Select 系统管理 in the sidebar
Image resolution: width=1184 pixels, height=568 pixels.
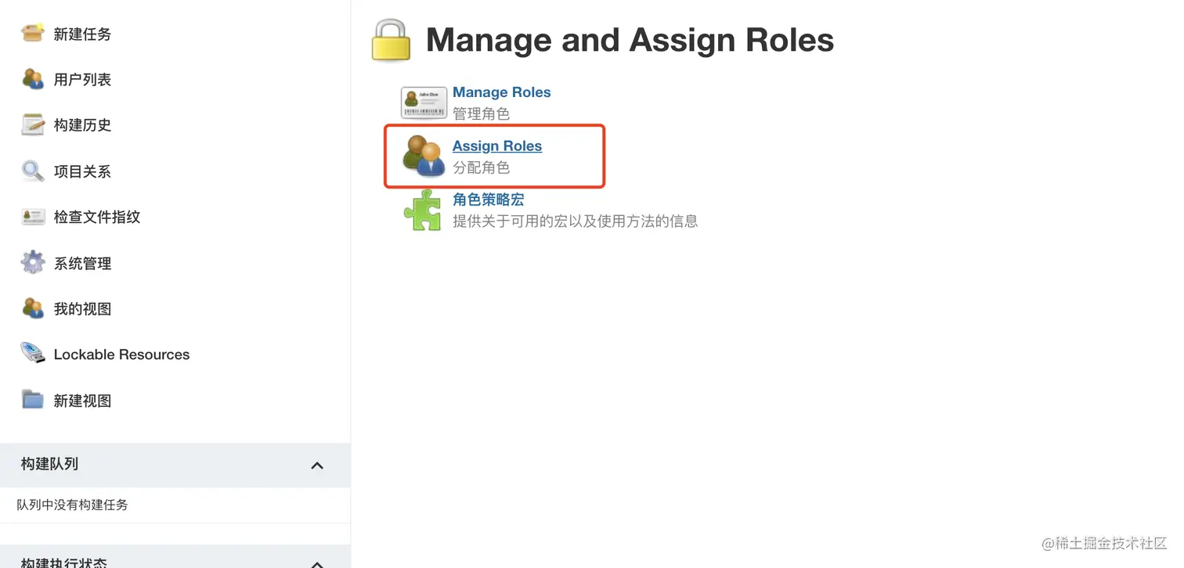tap(82, 264)
